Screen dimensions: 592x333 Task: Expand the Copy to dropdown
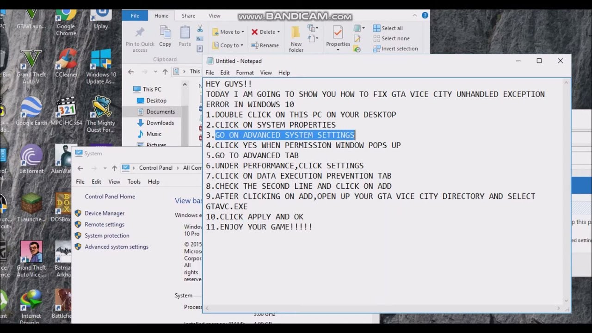(242, 45)
